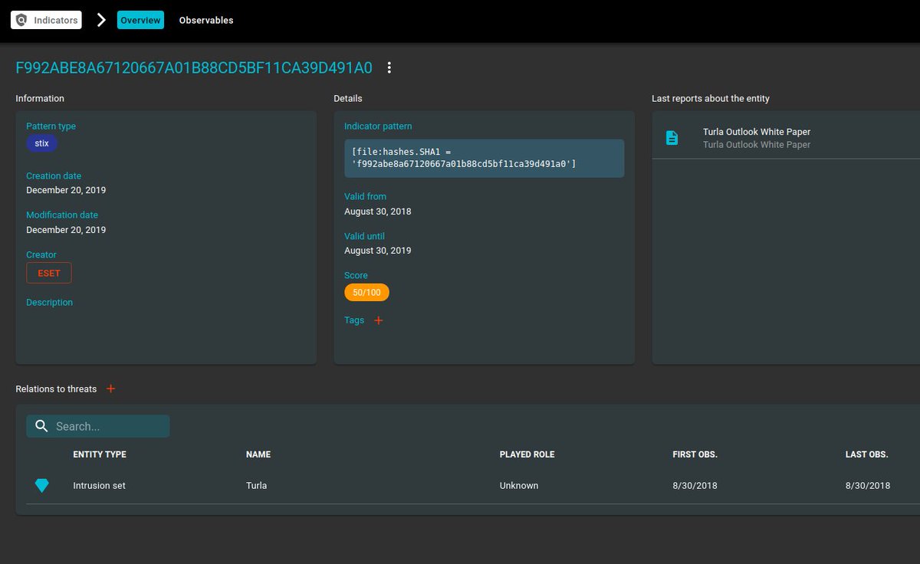The width and height of the screenshot is (920, 564).
Task: Click the stix pattern type chip
Action: (42, 143)
